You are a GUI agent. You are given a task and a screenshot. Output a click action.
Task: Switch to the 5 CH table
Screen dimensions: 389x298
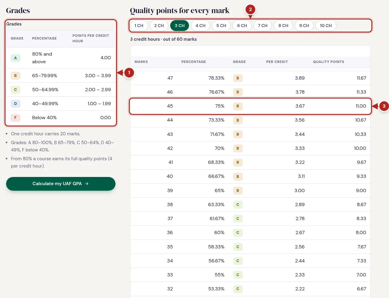point(221,26)
